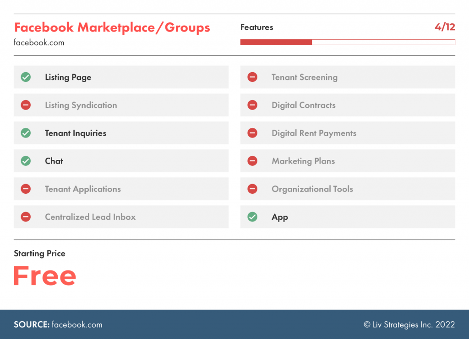
Task: Click the red minus icon beside Digital Contracts
Action: click(x=252, y=105)
